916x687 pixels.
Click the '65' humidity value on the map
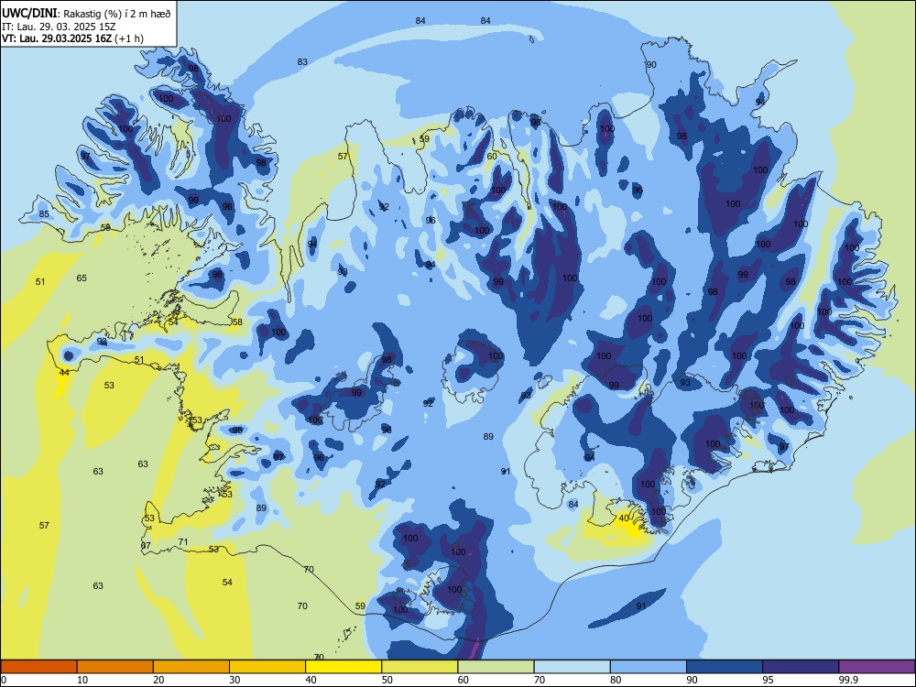coord(82,278)
